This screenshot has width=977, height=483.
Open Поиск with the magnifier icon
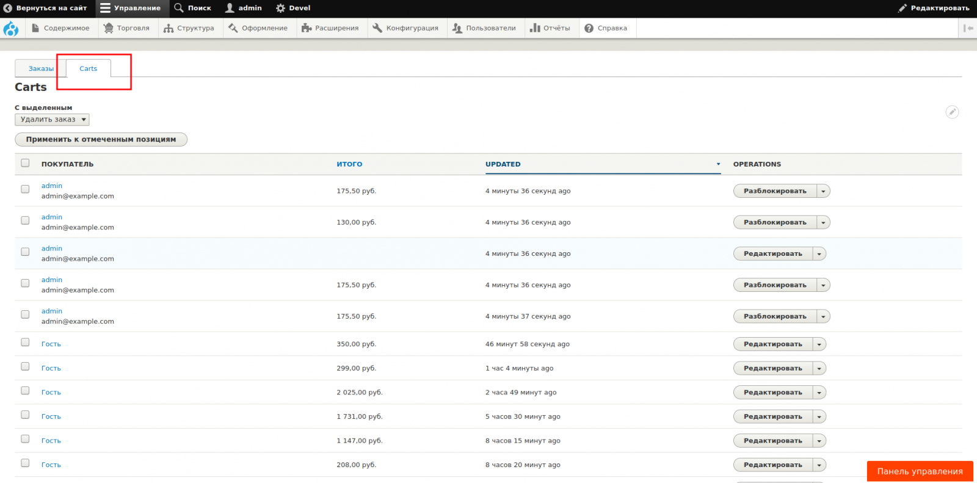coord(193,8)
